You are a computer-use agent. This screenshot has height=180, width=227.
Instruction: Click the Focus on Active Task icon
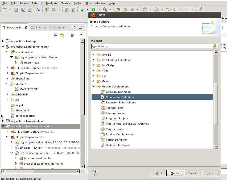(73, 35)
